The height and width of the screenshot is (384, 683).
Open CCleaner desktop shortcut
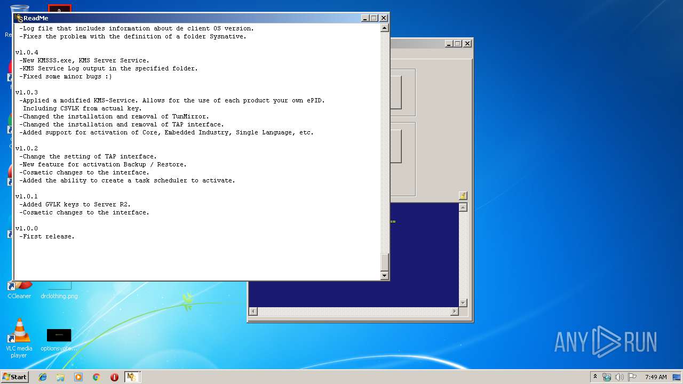(19, 291)
